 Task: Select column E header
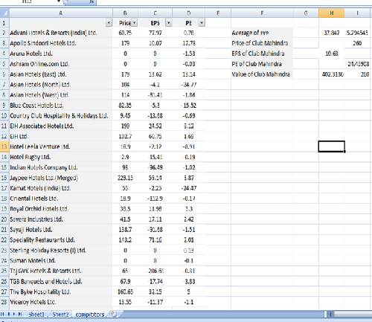click(218, 13)
